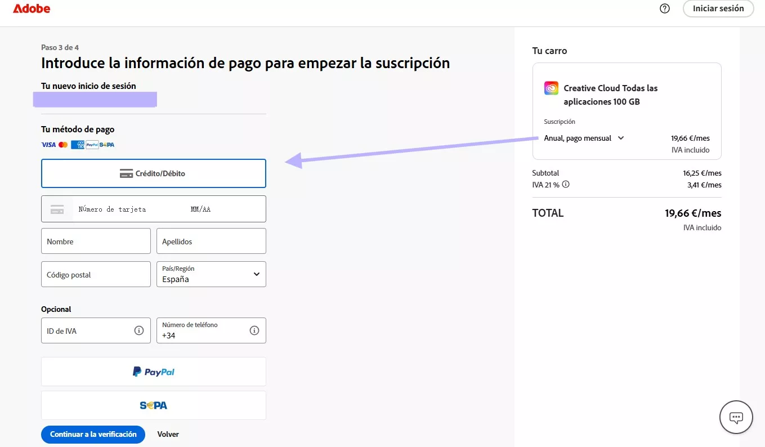Click the Subtotal value 16,25 €/mes

pyautogui.click(x=702, y=173)
